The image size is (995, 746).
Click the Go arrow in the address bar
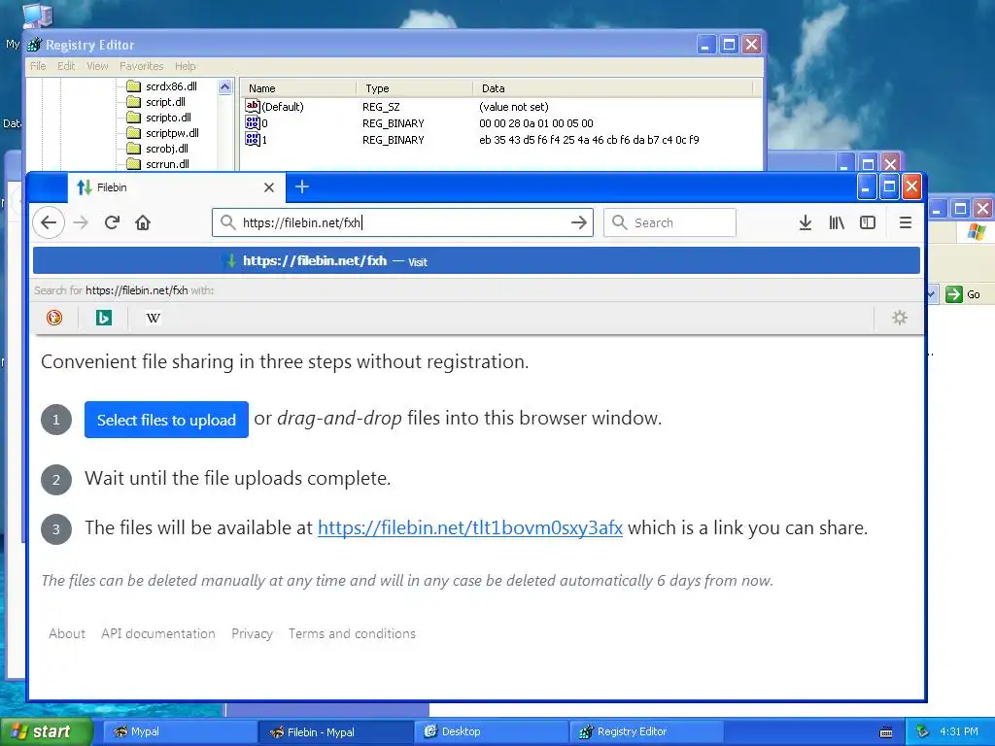coord(579,222)
